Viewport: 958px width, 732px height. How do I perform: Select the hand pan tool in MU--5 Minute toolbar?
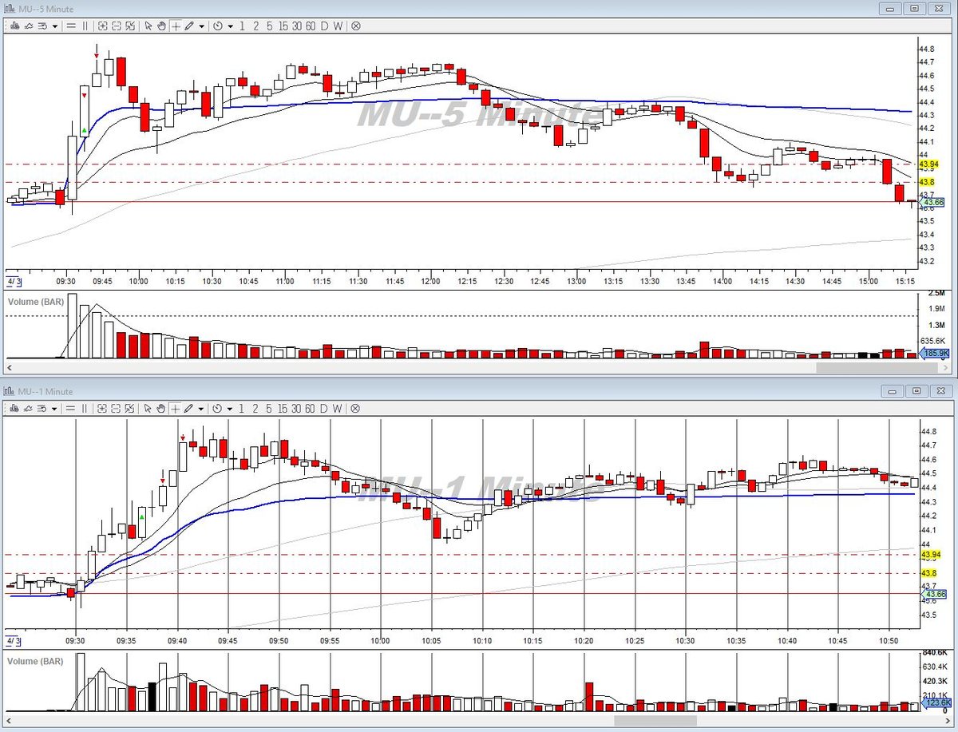[161, 26]
